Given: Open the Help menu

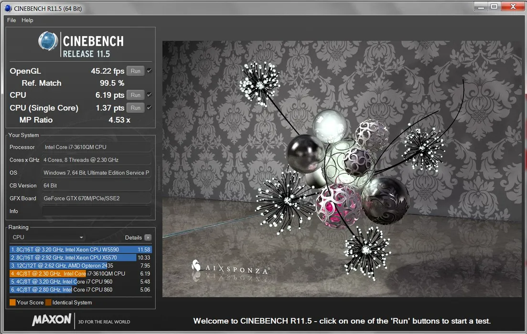Looking at the screenshot, I should click(x=27, y=20).
